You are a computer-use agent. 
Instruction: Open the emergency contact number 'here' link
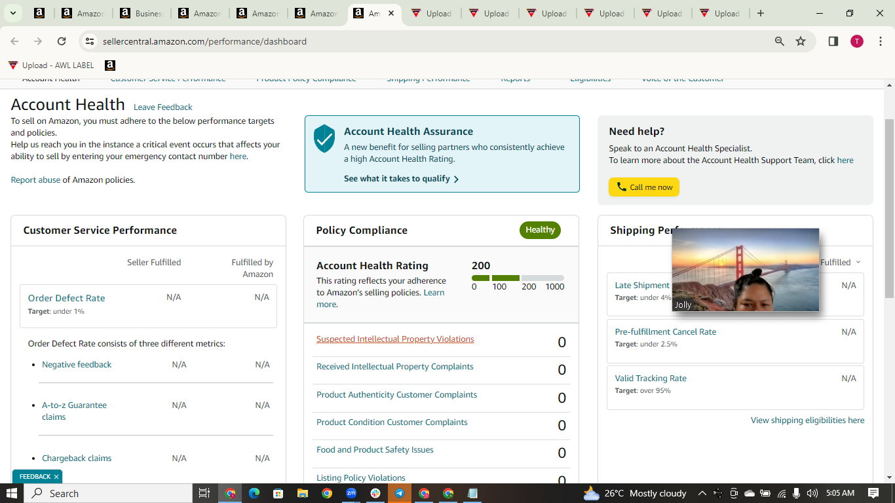pos(238,157)
